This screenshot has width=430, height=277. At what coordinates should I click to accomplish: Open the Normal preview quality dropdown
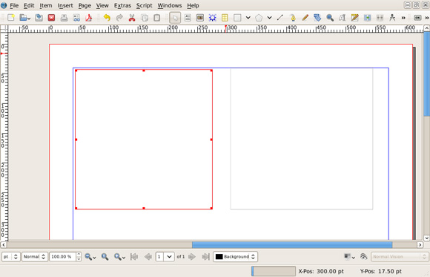coord(35,257)
